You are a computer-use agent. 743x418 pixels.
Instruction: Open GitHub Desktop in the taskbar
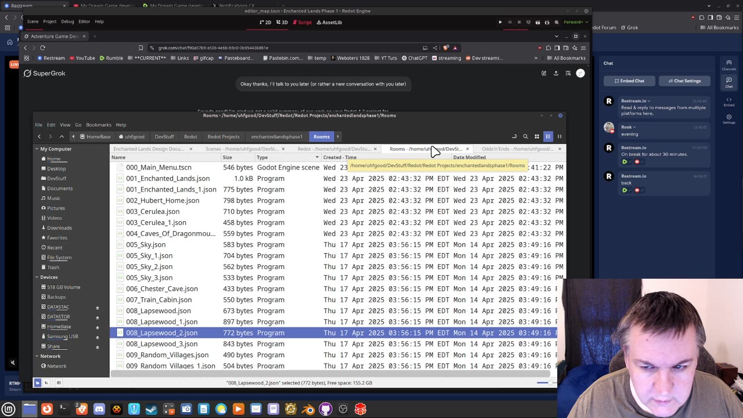(x=326, y=409)
